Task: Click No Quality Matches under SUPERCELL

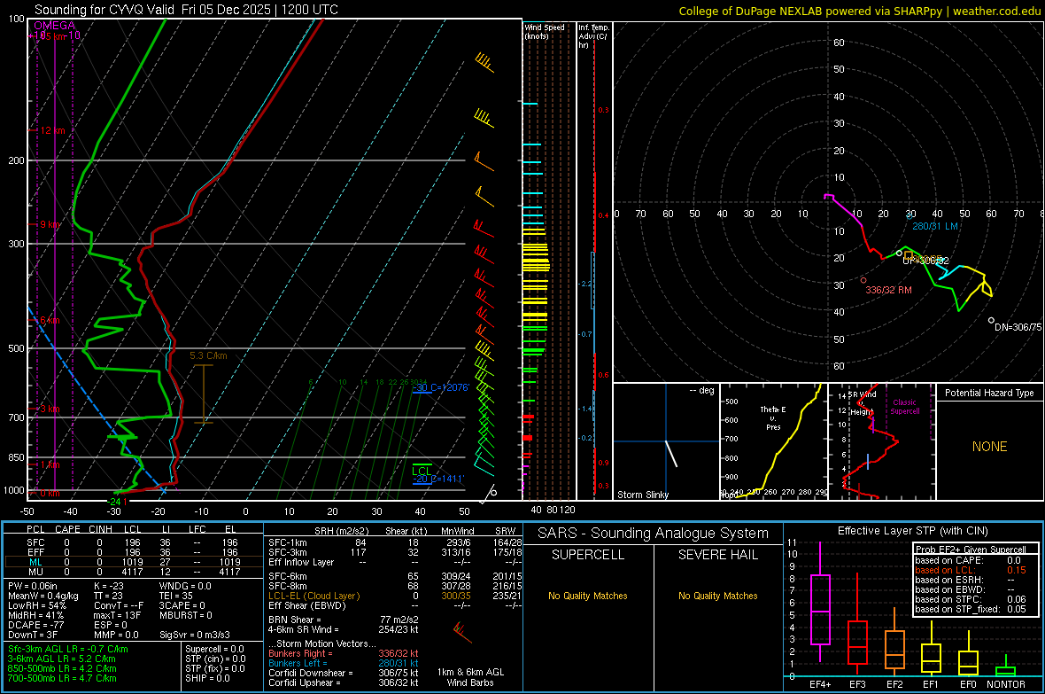Action: 588,596
